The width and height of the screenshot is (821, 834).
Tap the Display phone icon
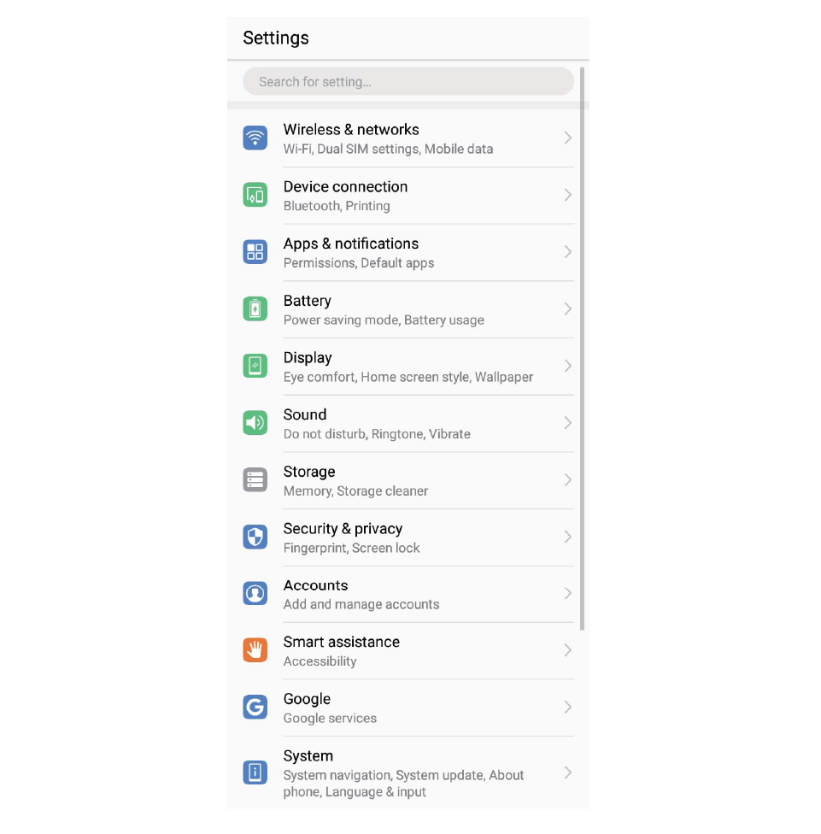(x=255, y=366)
